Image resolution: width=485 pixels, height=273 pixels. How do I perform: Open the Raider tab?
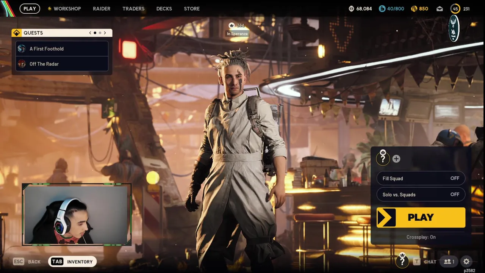tap(102, 8)
